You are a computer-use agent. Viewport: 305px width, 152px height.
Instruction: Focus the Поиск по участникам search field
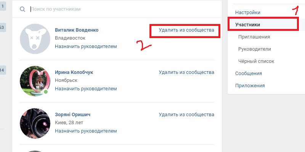125,9
